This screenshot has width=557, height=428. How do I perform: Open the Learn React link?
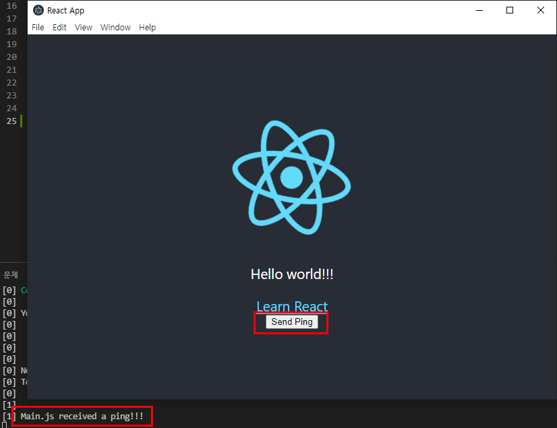[x=291, y=306]
